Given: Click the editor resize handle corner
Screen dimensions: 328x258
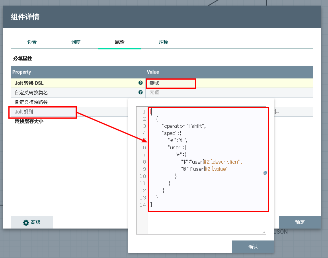Looking at the screenshot, I should click(264, 231).
